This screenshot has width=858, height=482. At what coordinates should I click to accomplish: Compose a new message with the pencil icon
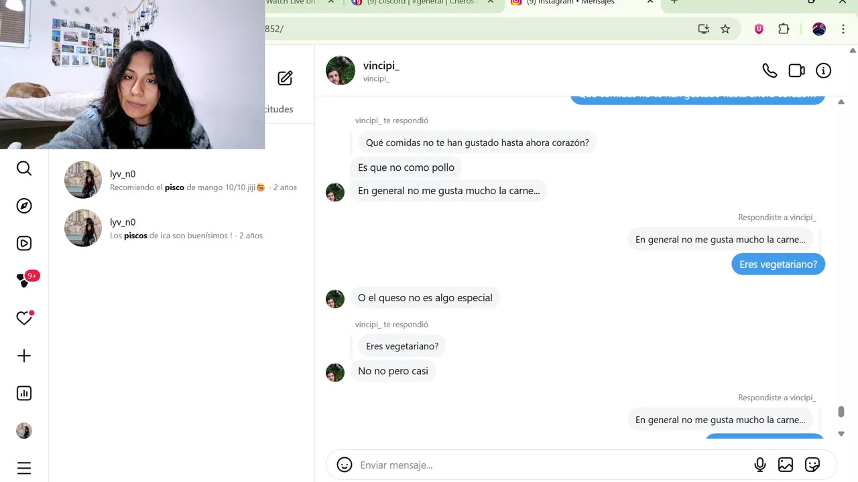coord(285,78)
